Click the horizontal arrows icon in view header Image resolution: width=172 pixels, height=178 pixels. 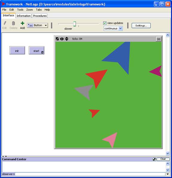tap(62, 39)
